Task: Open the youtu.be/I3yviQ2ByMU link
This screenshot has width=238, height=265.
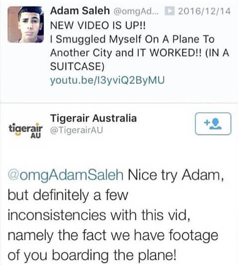Action: [107, 80]
